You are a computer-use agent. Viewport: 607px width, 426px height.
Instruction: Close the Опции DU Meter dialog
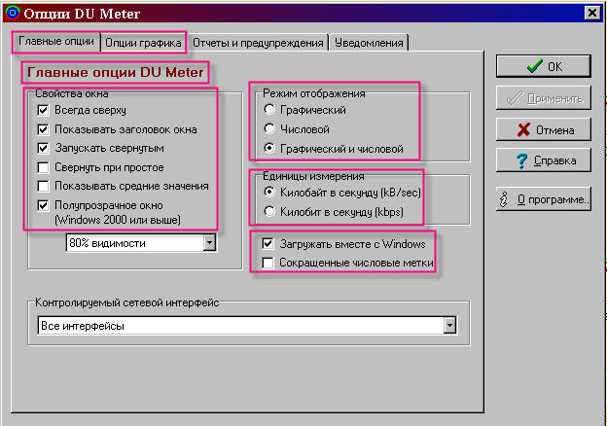click(591, 13)
